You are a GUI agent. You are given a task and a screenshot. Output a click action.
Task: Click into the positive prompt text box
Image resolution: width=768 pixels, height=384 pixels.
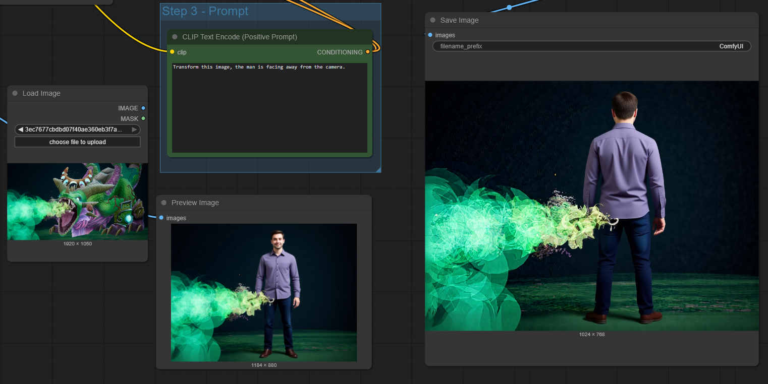tap(269, 108)
